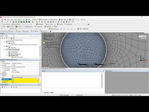
Task: Click the Zoom To Fit icon
Action: click(48, 22)
